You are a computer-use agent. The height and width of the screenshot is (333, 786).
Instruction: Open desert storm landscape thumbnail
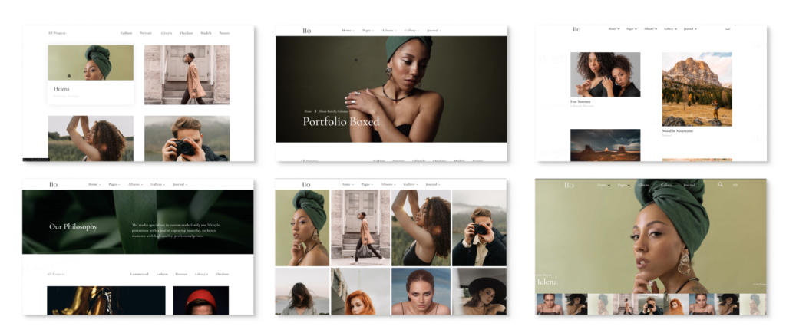pyautogui.click(x=605, y=145)
